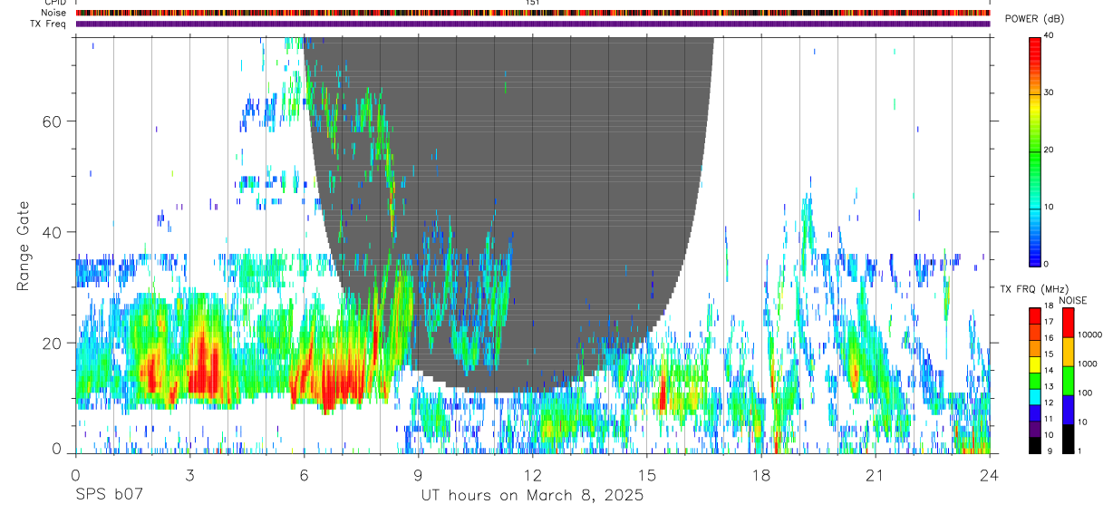Click the '15' hour tick label on time axis

point(647,475)
